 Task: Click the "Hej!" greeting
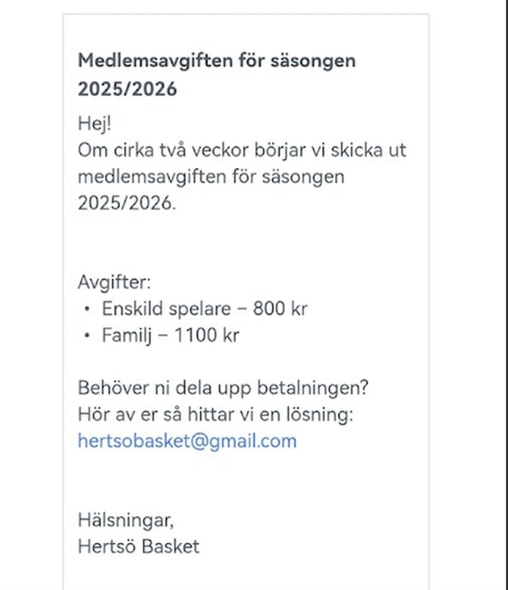point(94,123)
